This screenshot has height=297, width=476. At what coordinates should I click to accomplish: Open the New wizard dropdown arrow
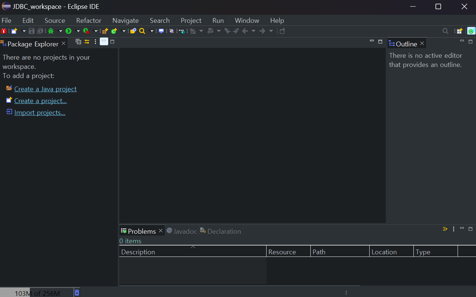coord(24,31)
